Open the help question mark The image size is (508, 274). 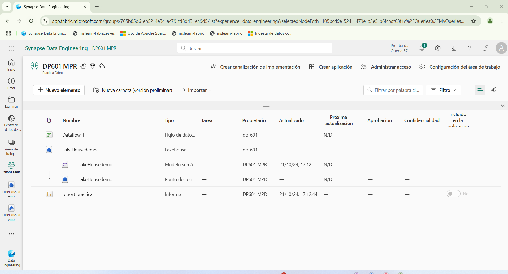pyautogui.click(x=470, y=48)
